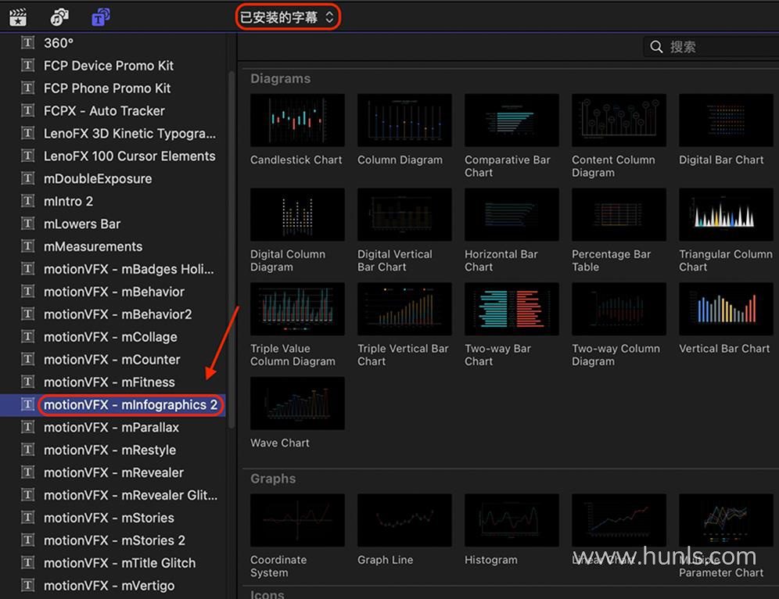Select motionVFX - mFitness category
This screenshot has width=779, height=599.
(x=113, y=382)
